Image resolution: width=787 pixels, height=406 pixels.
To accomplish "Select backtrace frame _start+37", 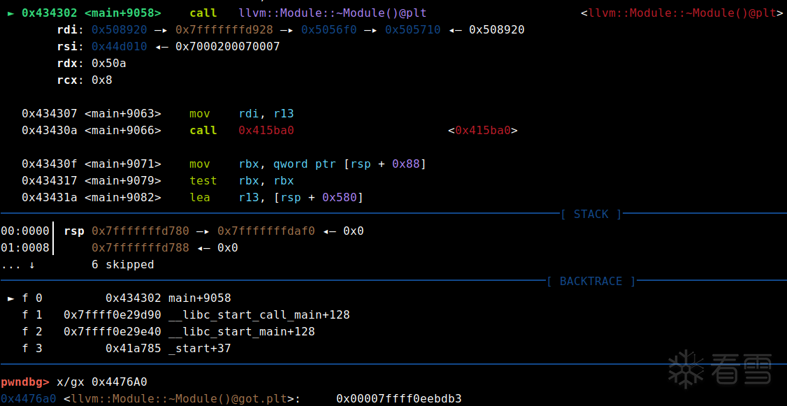I will point(199,348).
